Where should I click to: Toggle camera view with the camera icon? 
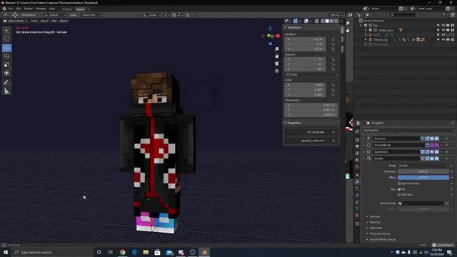276,64
